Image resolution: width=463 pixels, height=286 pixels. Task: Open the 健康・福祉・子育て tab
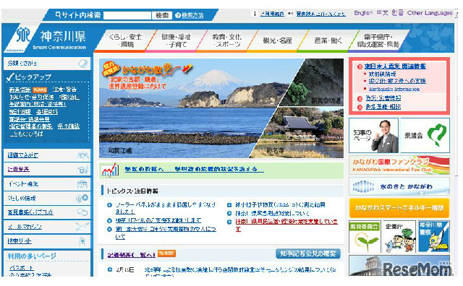coord(176,40)
